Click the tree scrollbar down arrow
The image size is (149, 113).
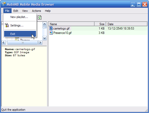click(45, 38)
